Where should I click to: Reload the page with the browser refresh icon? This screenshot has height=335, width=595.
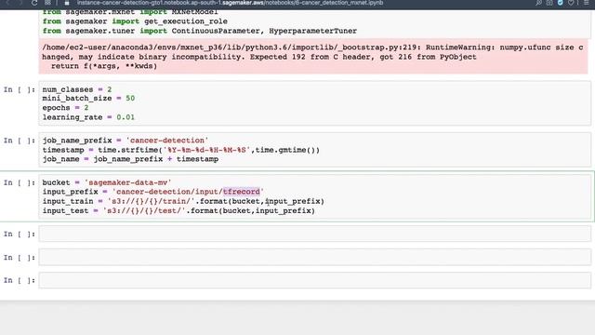pyautogui.click(x=34, y=3)
